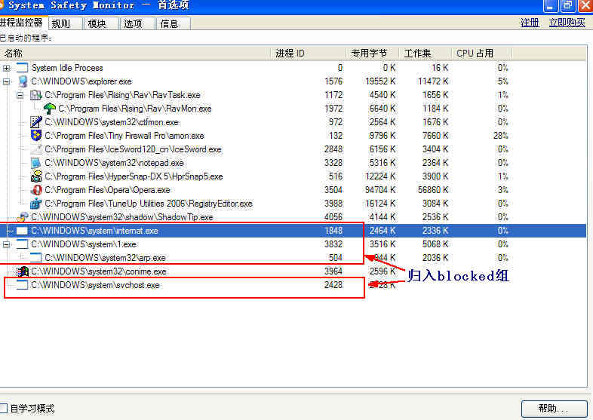Click the notepad.exe icon
593x420 pixels.
[x=35, y=163]
